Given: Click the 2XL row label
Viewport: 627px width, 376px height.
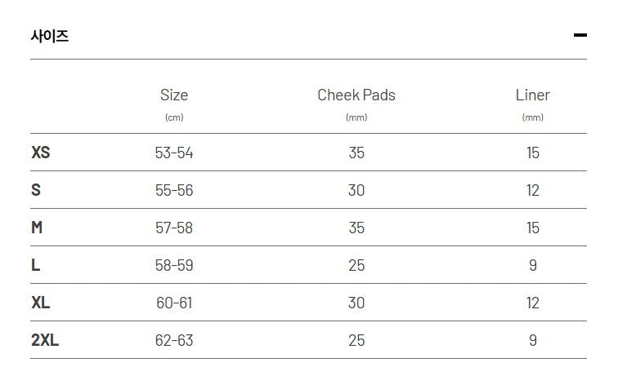Looking at the screenshot, I should pyautogui.click(x=45, y=340).
